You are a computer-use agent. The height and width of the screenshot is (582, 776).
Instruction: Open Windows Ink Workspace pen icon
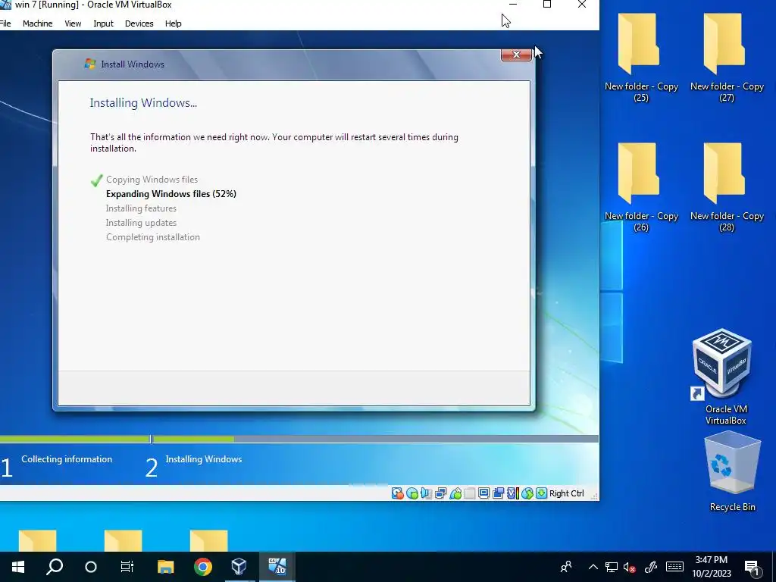[651, 567]
